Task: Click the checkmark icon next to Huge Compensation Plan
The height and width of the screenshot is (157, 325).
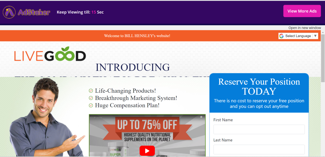Action: [x=91, y=105]
